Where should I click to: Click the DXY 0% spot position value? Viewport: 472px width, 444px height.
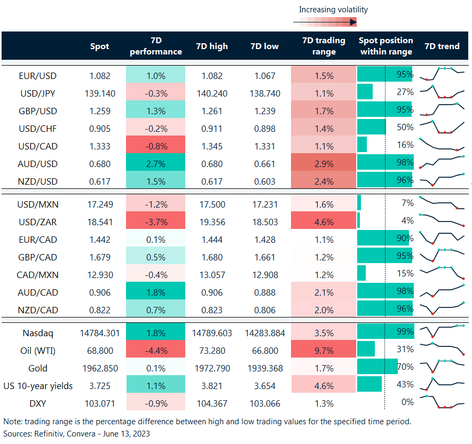[x=407, y=402]
